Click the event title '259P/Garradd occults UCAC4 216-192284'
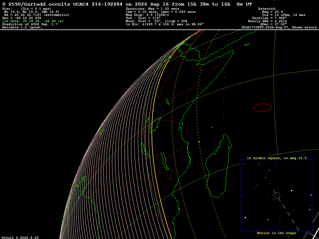 pyautogui.click(x=65, y=4)
